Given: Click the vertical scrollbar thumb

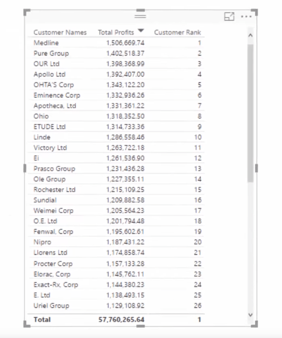Looking at the screenshot, I should pos(250,113).
